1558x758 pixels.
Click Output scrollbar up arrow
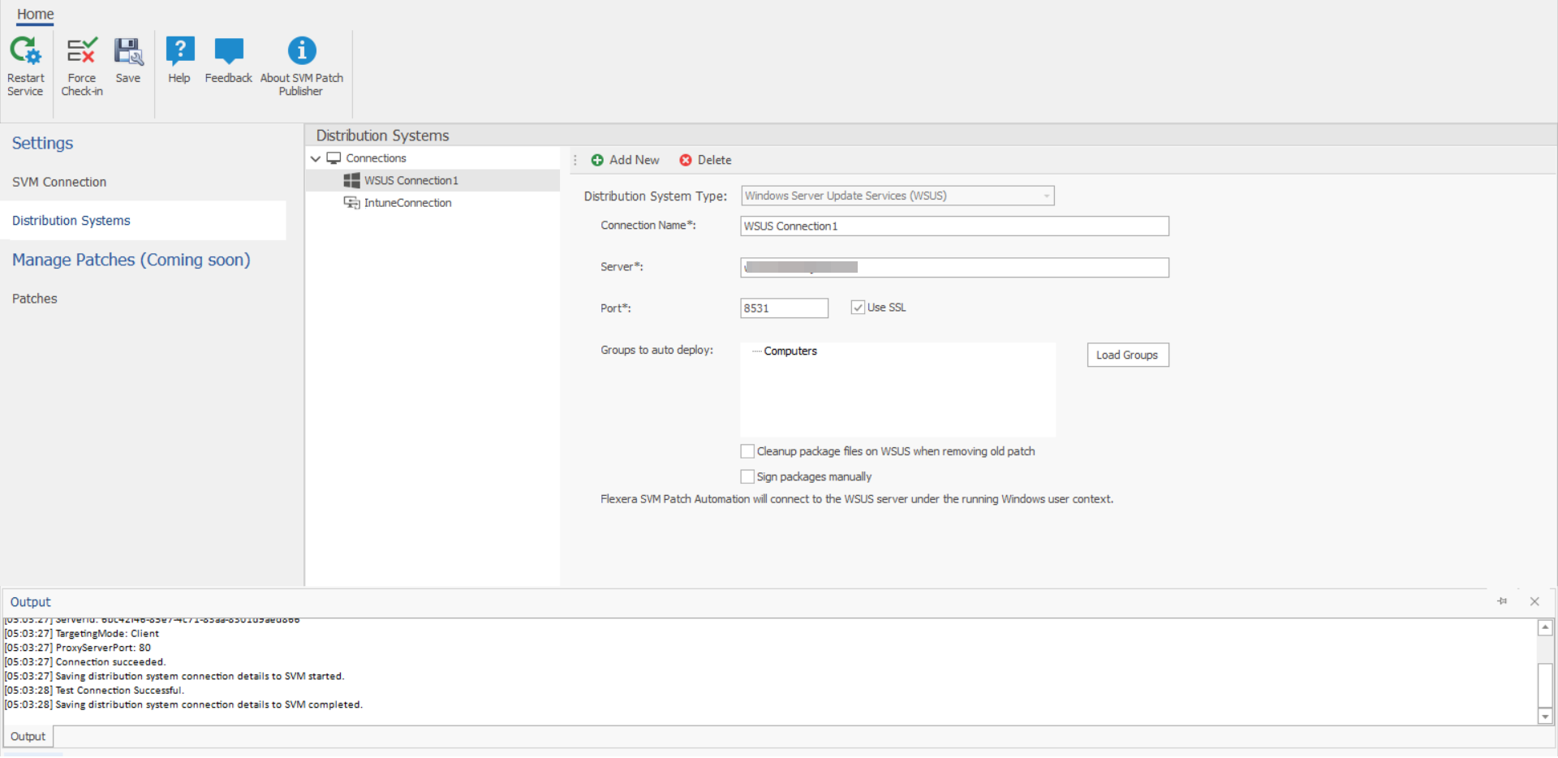pos(1546,627)
